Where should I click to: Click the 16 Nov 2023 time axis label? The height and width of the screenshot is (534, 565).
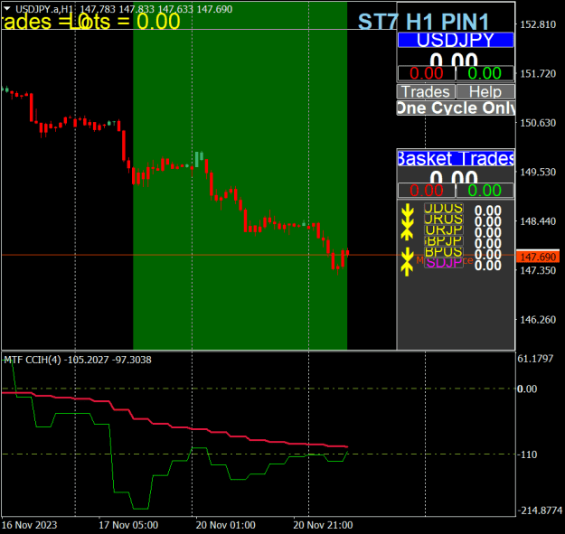pyautogui.click(x=29, y=525)
